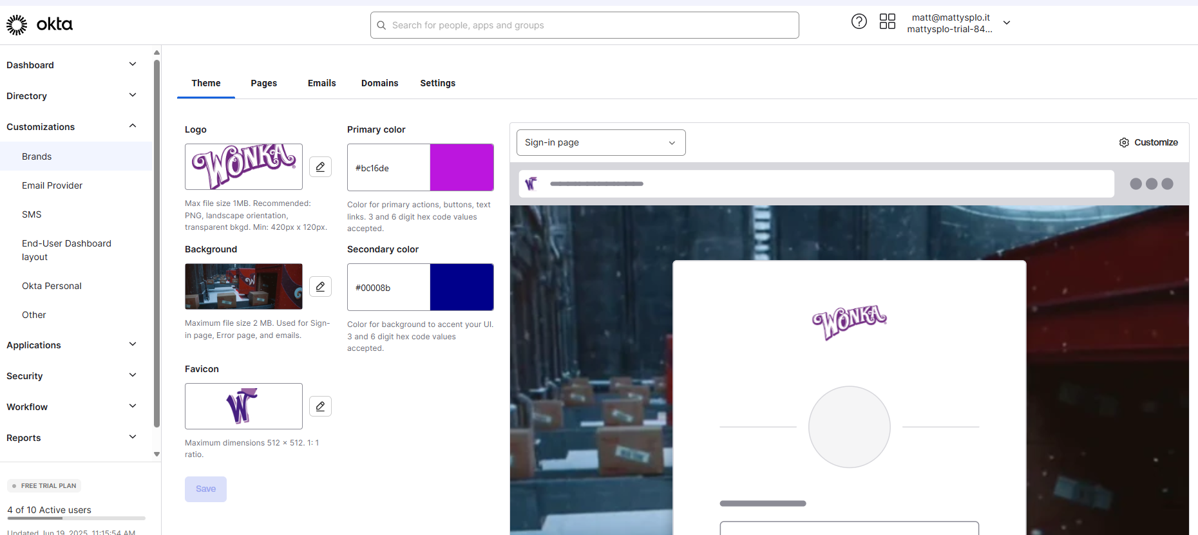Expand the Applications section
Image resolution: width=1198 pixels, height=535 pixels.
click(x=133, y=344)
